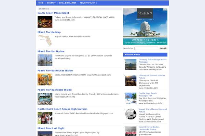View the football players uniform thumbnail
The height and width of the screenshot is (136, 205).
pos(45,118)
